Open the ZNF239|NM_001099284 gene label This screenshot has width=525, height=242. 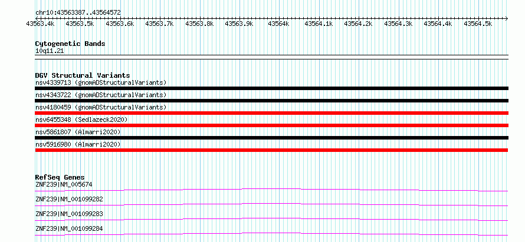click(x=69, y=228)
